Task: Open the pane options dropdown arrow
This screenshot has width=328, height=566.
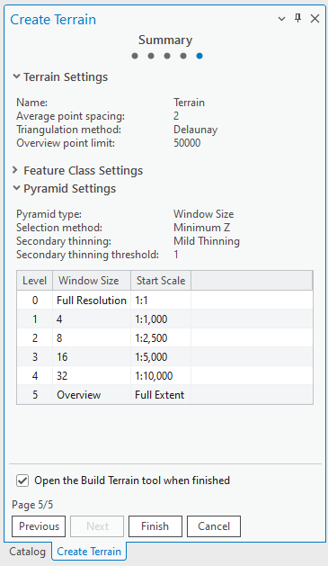Action: click(281, 19)
